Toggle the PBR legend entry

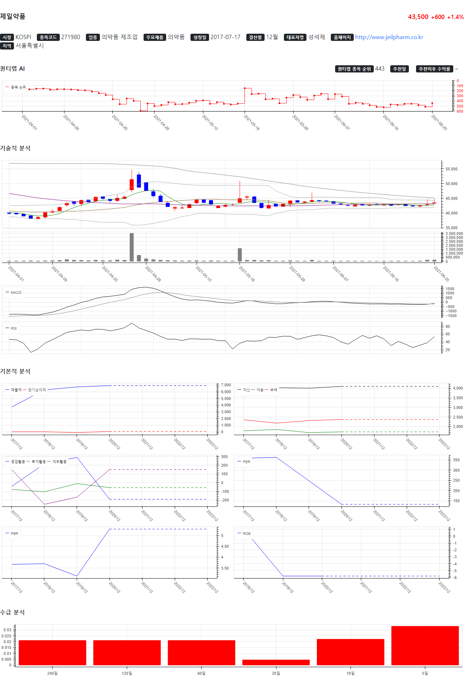[x=12, y=533]
